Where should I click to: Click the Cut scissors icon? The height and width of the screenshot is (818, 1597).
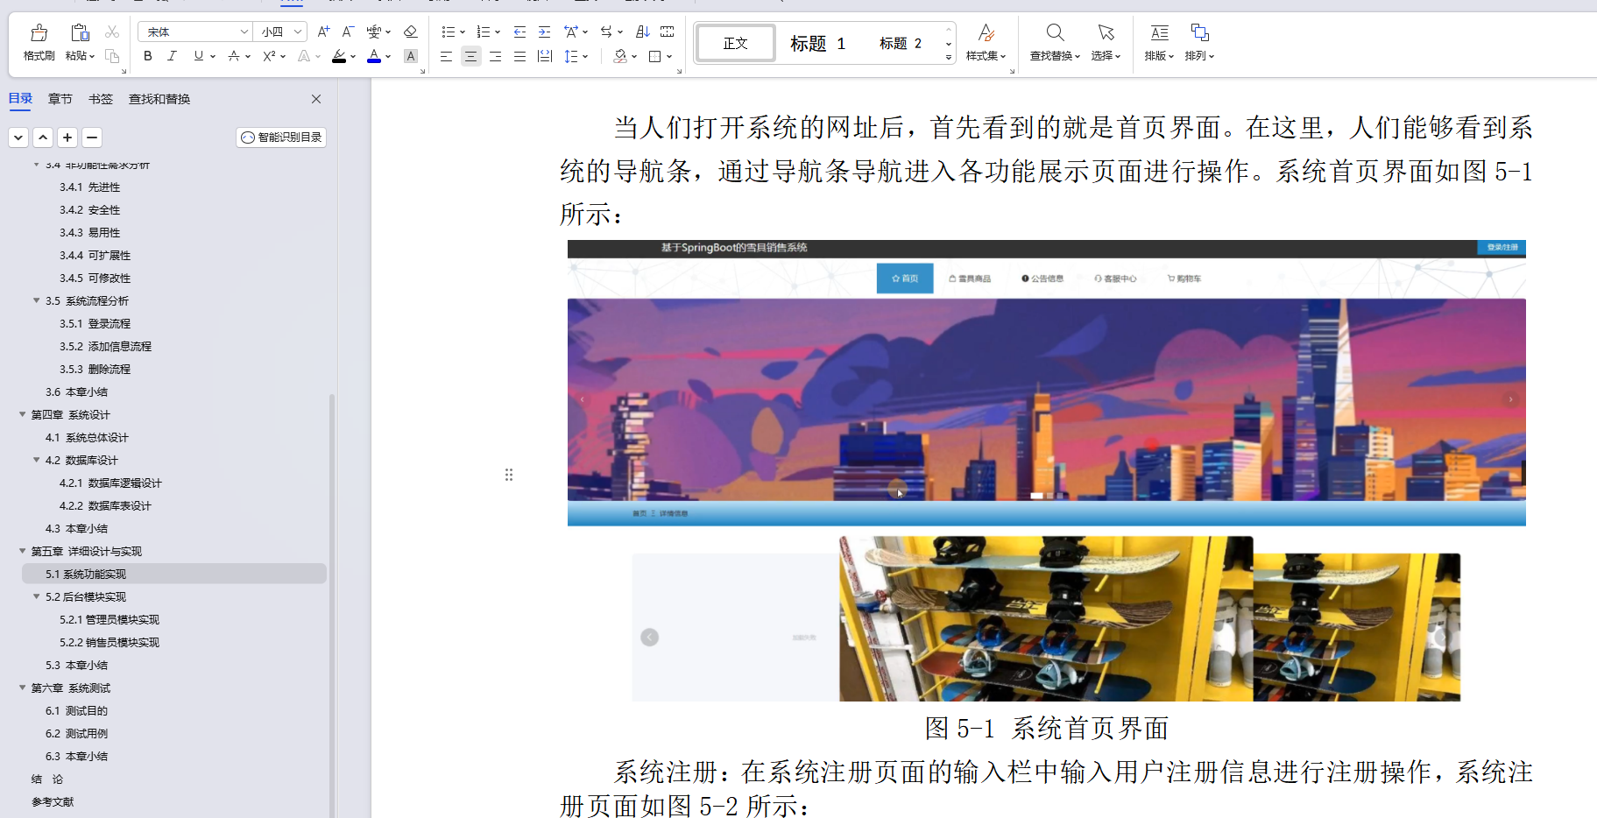[x=112, y=32]
